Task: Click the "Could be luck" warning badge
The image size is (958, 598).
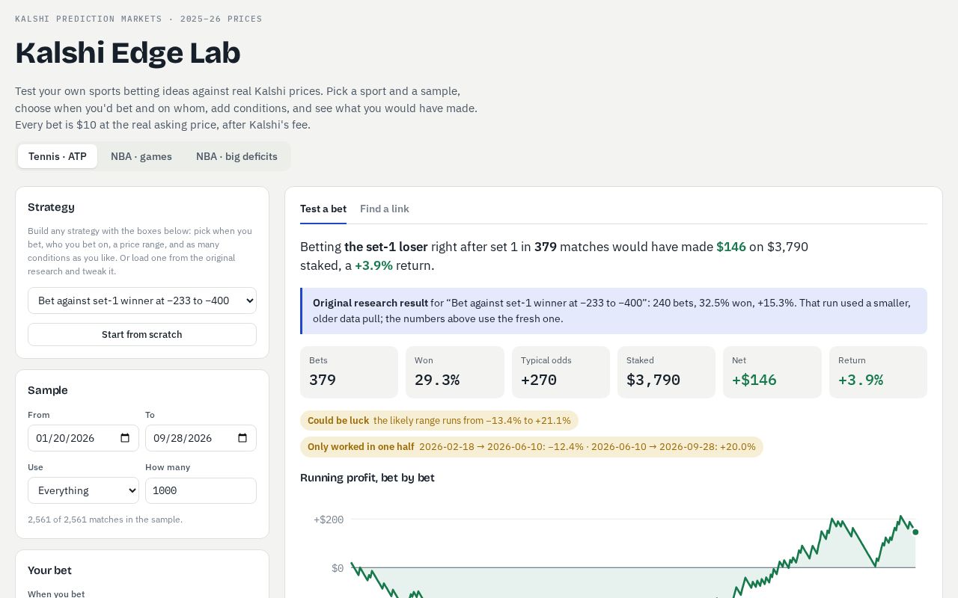Action: 439,420
